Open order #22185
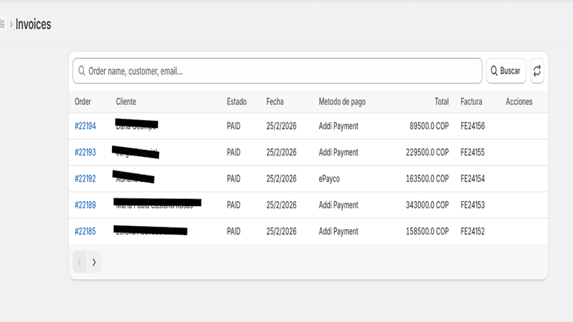 point(85,231)
